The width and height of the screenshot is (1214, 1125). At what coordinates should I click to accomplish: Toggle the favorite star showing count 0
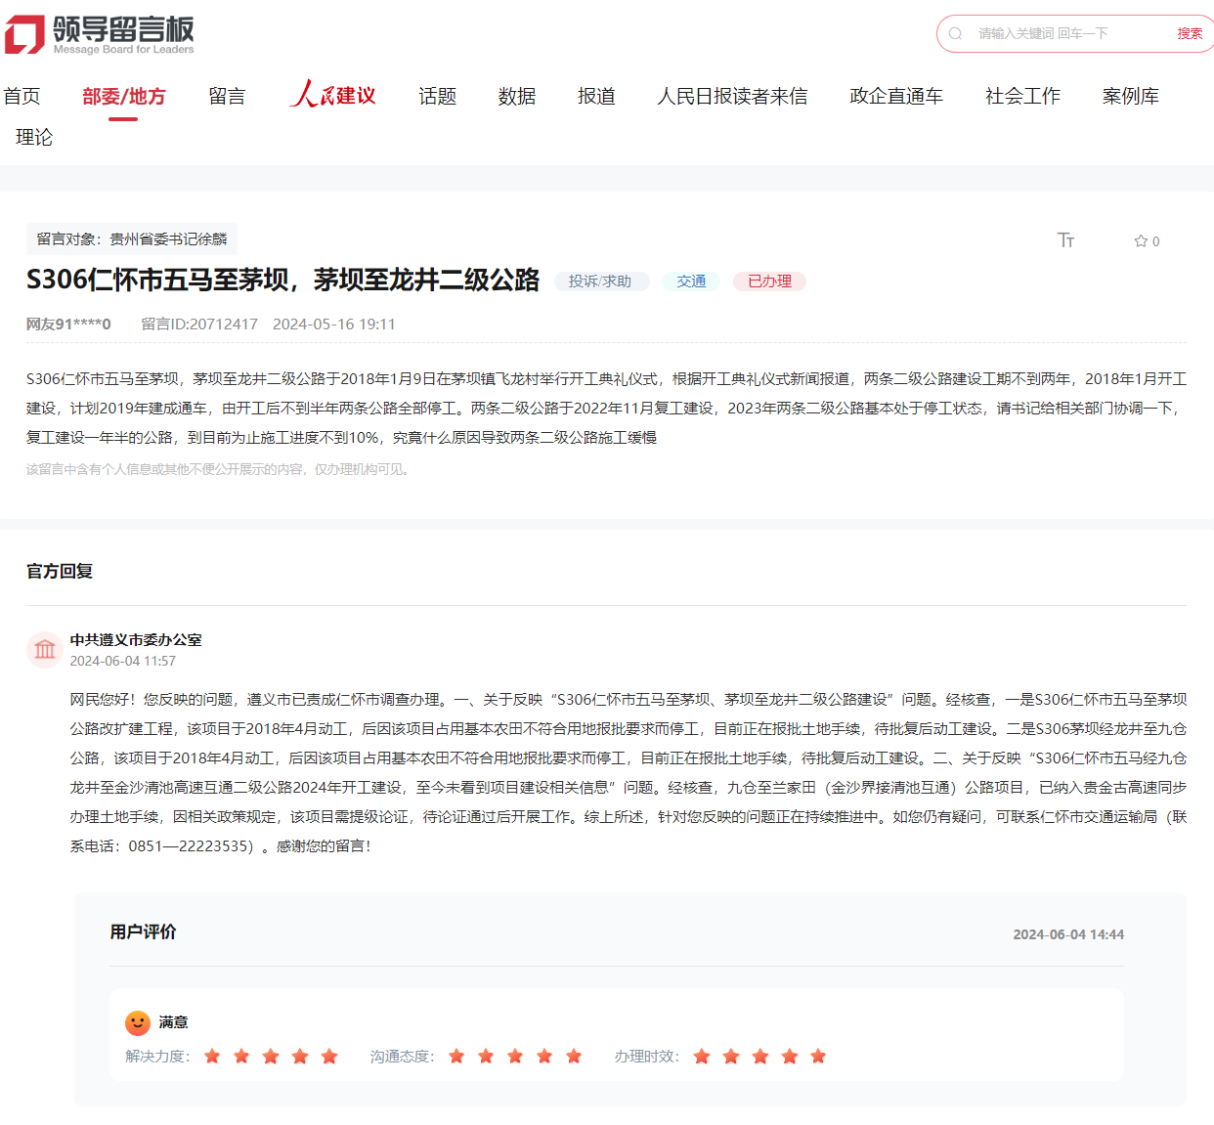(1140, 240)
